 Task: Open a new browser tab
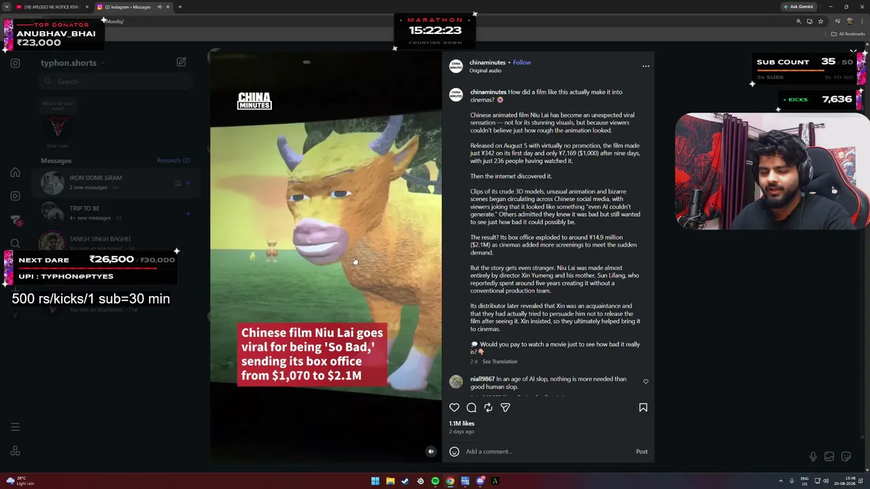[x=179, y=7]
